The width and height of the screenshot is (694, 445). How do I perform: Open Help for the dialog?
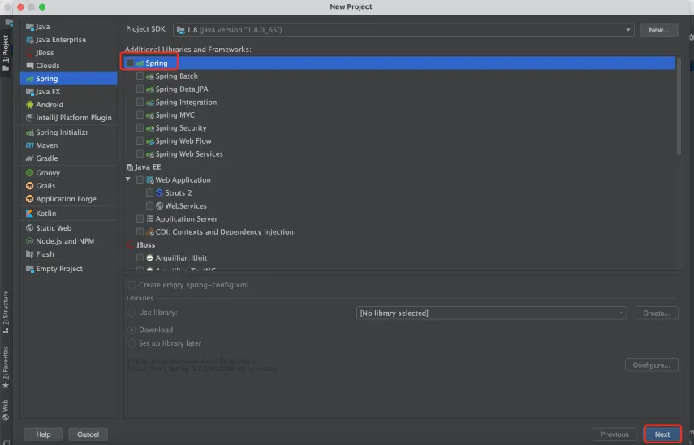point(43,434)
